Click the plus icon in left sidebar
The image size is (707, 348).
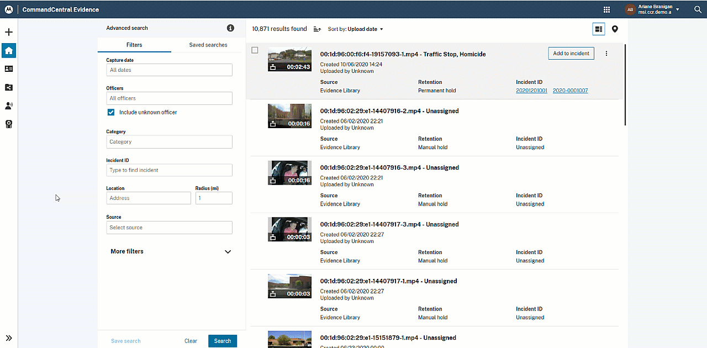coord(9,32)
